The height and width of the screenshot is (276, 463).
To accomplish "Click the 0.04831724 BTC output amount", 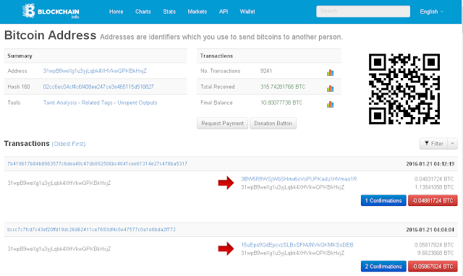I will [434, 179].
